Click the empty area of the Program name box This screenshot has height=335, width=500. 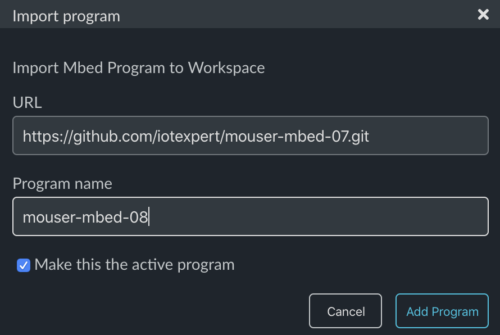point(319,216)
